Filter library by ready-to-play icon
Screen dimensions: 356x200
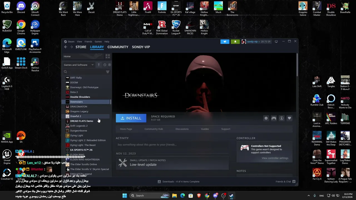(109, 65)
